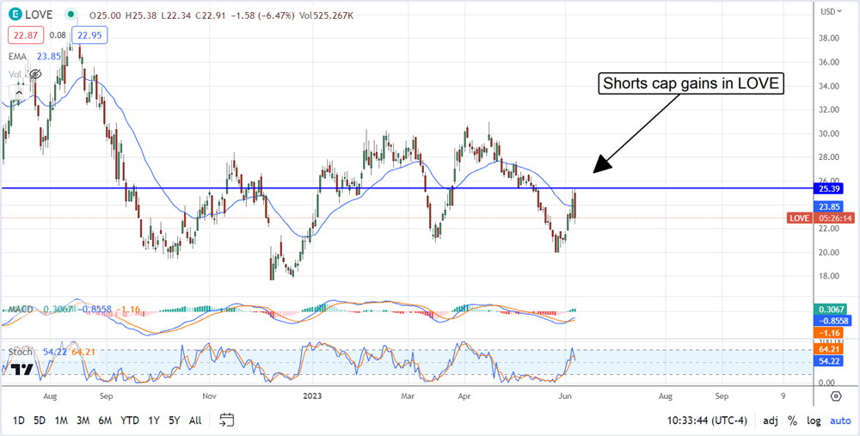
Task: Click the blue horizontal line at 25.39
Action: pos(408,188)
